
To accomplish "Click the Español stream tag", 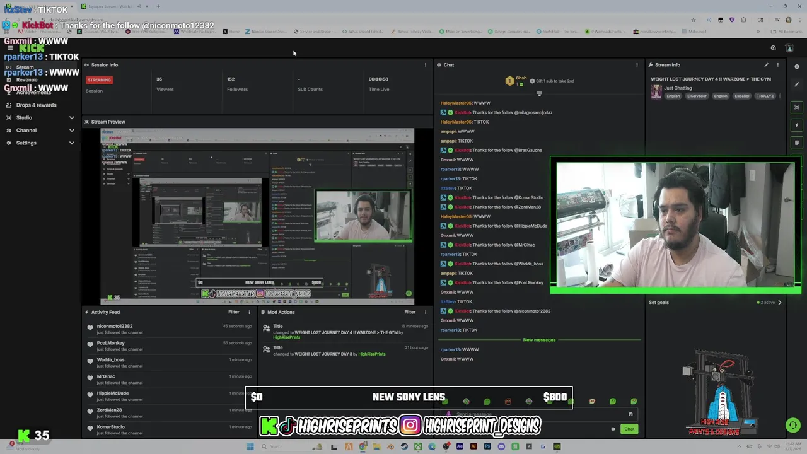I will coord(742,96).
